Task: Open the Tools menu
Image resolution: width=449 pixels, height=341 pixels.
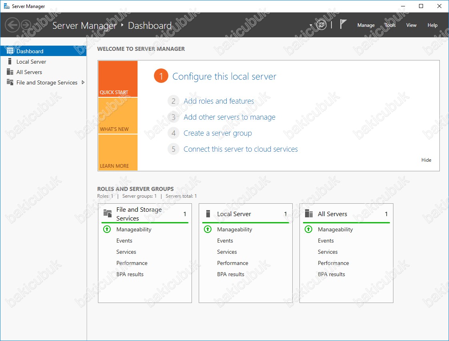Action: click(390, 25)
